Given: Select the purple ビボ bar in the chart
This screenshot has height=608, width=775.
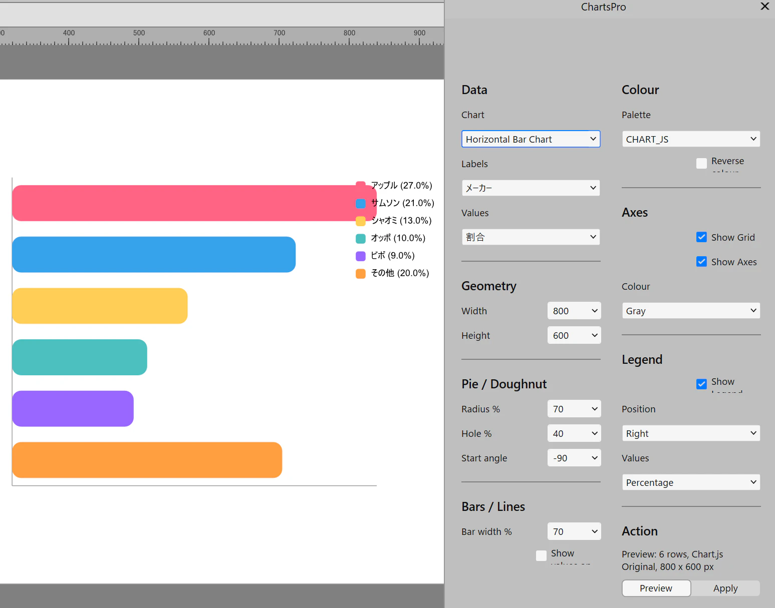Looking at the screenshot, I should tap(73, 409).
